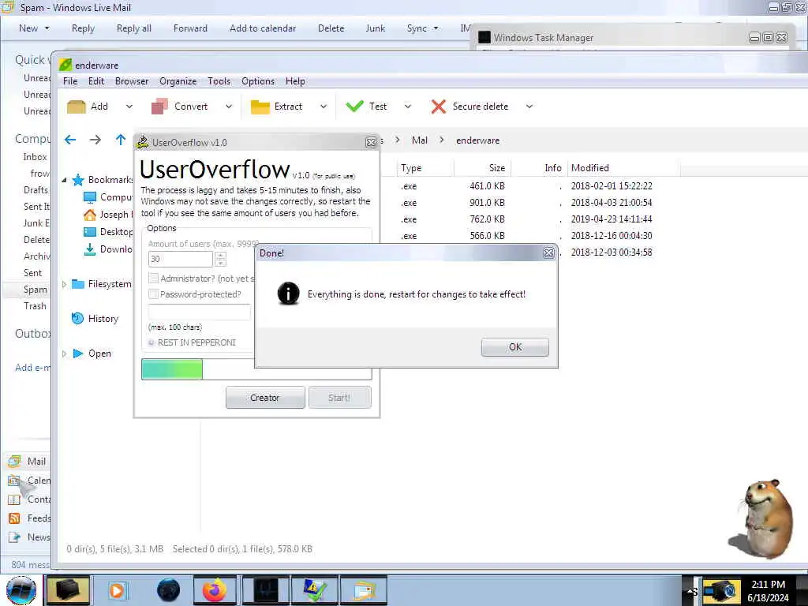Open the History clock icon
Viewport: 808px width, 606px height.
pyautogui.click(x=78, y=319)
